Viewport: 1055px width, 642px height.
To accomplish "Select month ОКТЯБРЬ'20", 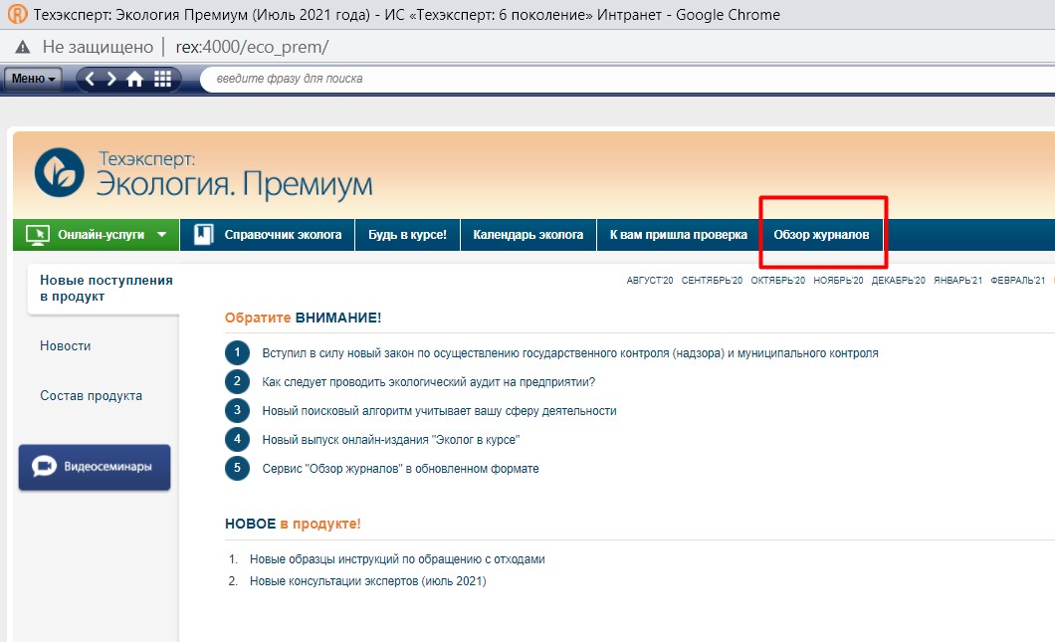I will click(x=777, y=281).
